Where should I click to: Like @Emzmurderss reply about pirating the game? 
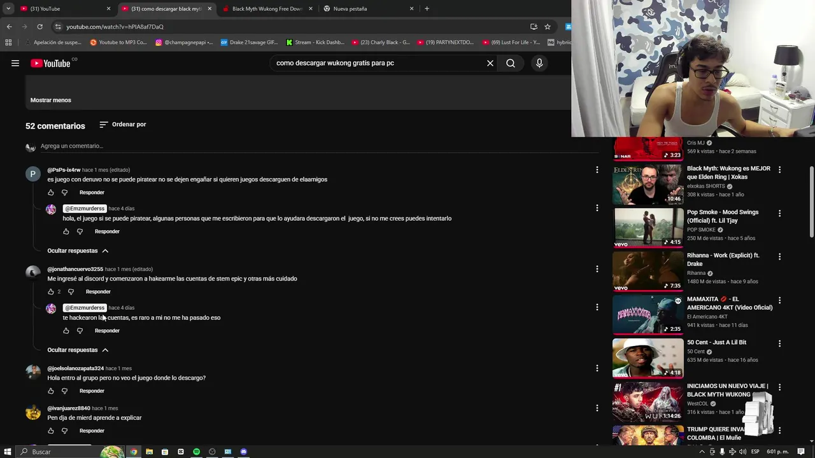pyautogui.click(x=66, y=232)
